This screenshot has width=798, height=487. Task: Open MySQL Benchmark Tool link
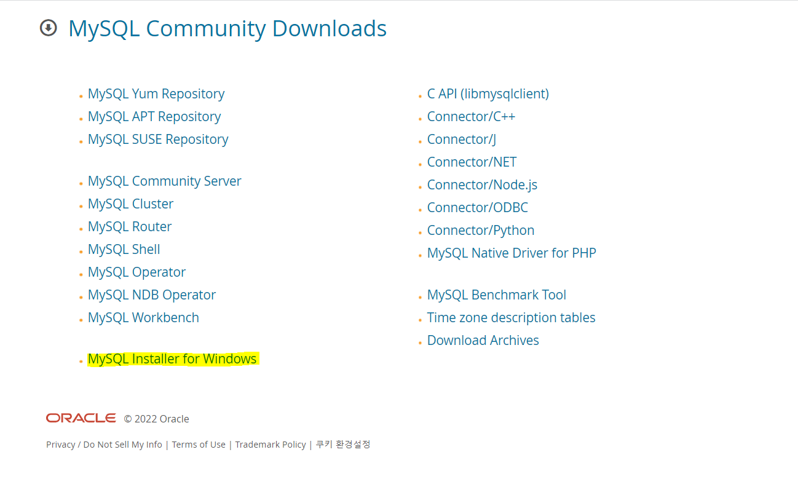[497, 295]
